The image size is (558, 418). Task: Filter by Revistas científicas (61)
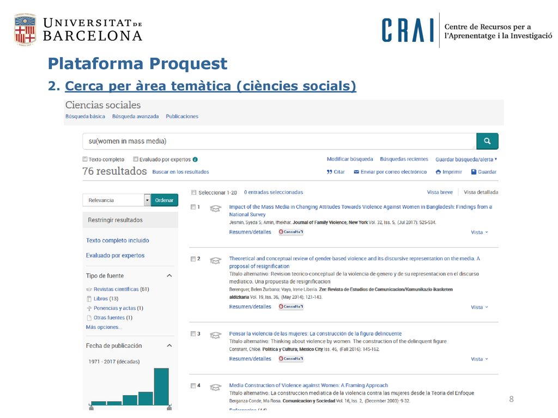tap(122, 289)
